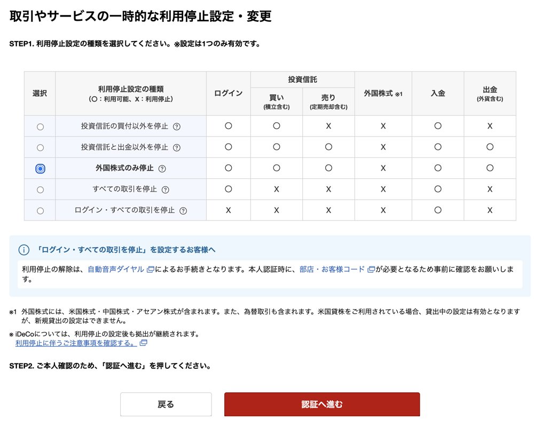The image size is (534, 428).
Task: Click the 買い (積立含む) column header
Action: coord(277,102)
